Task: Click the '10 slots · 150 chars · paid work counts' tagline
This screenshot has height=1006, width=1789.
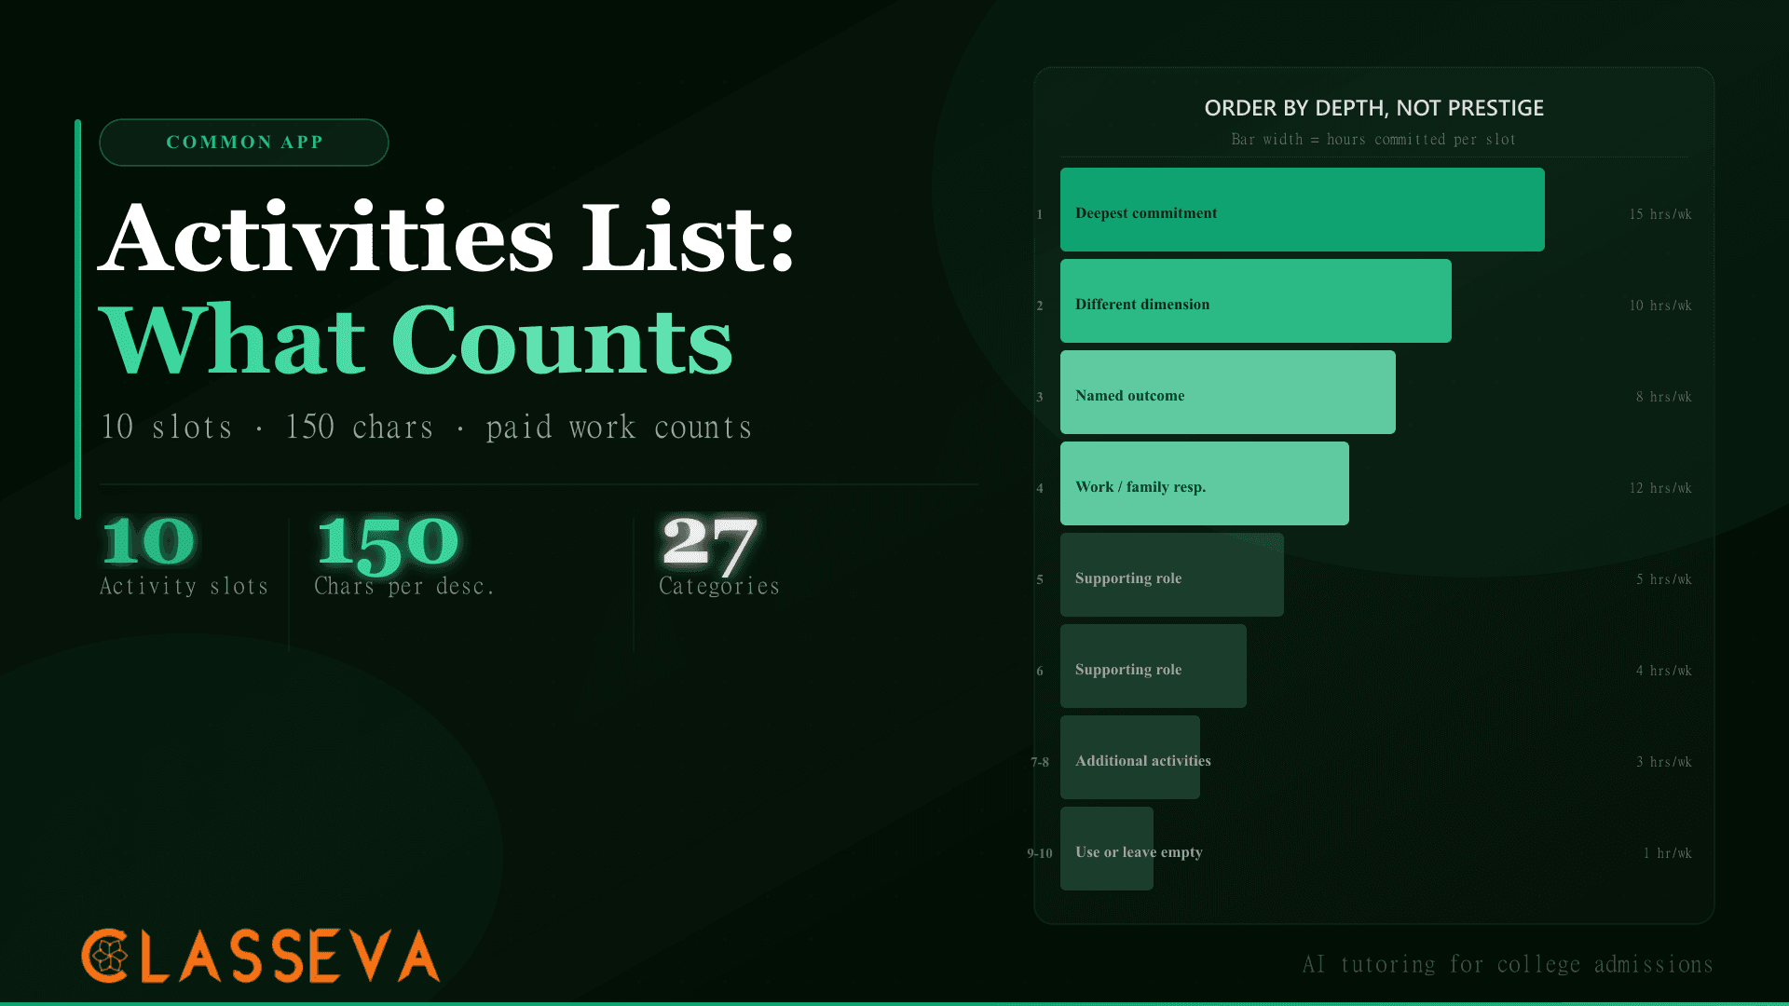Action: pyautogui.click(x=426, y=427)
